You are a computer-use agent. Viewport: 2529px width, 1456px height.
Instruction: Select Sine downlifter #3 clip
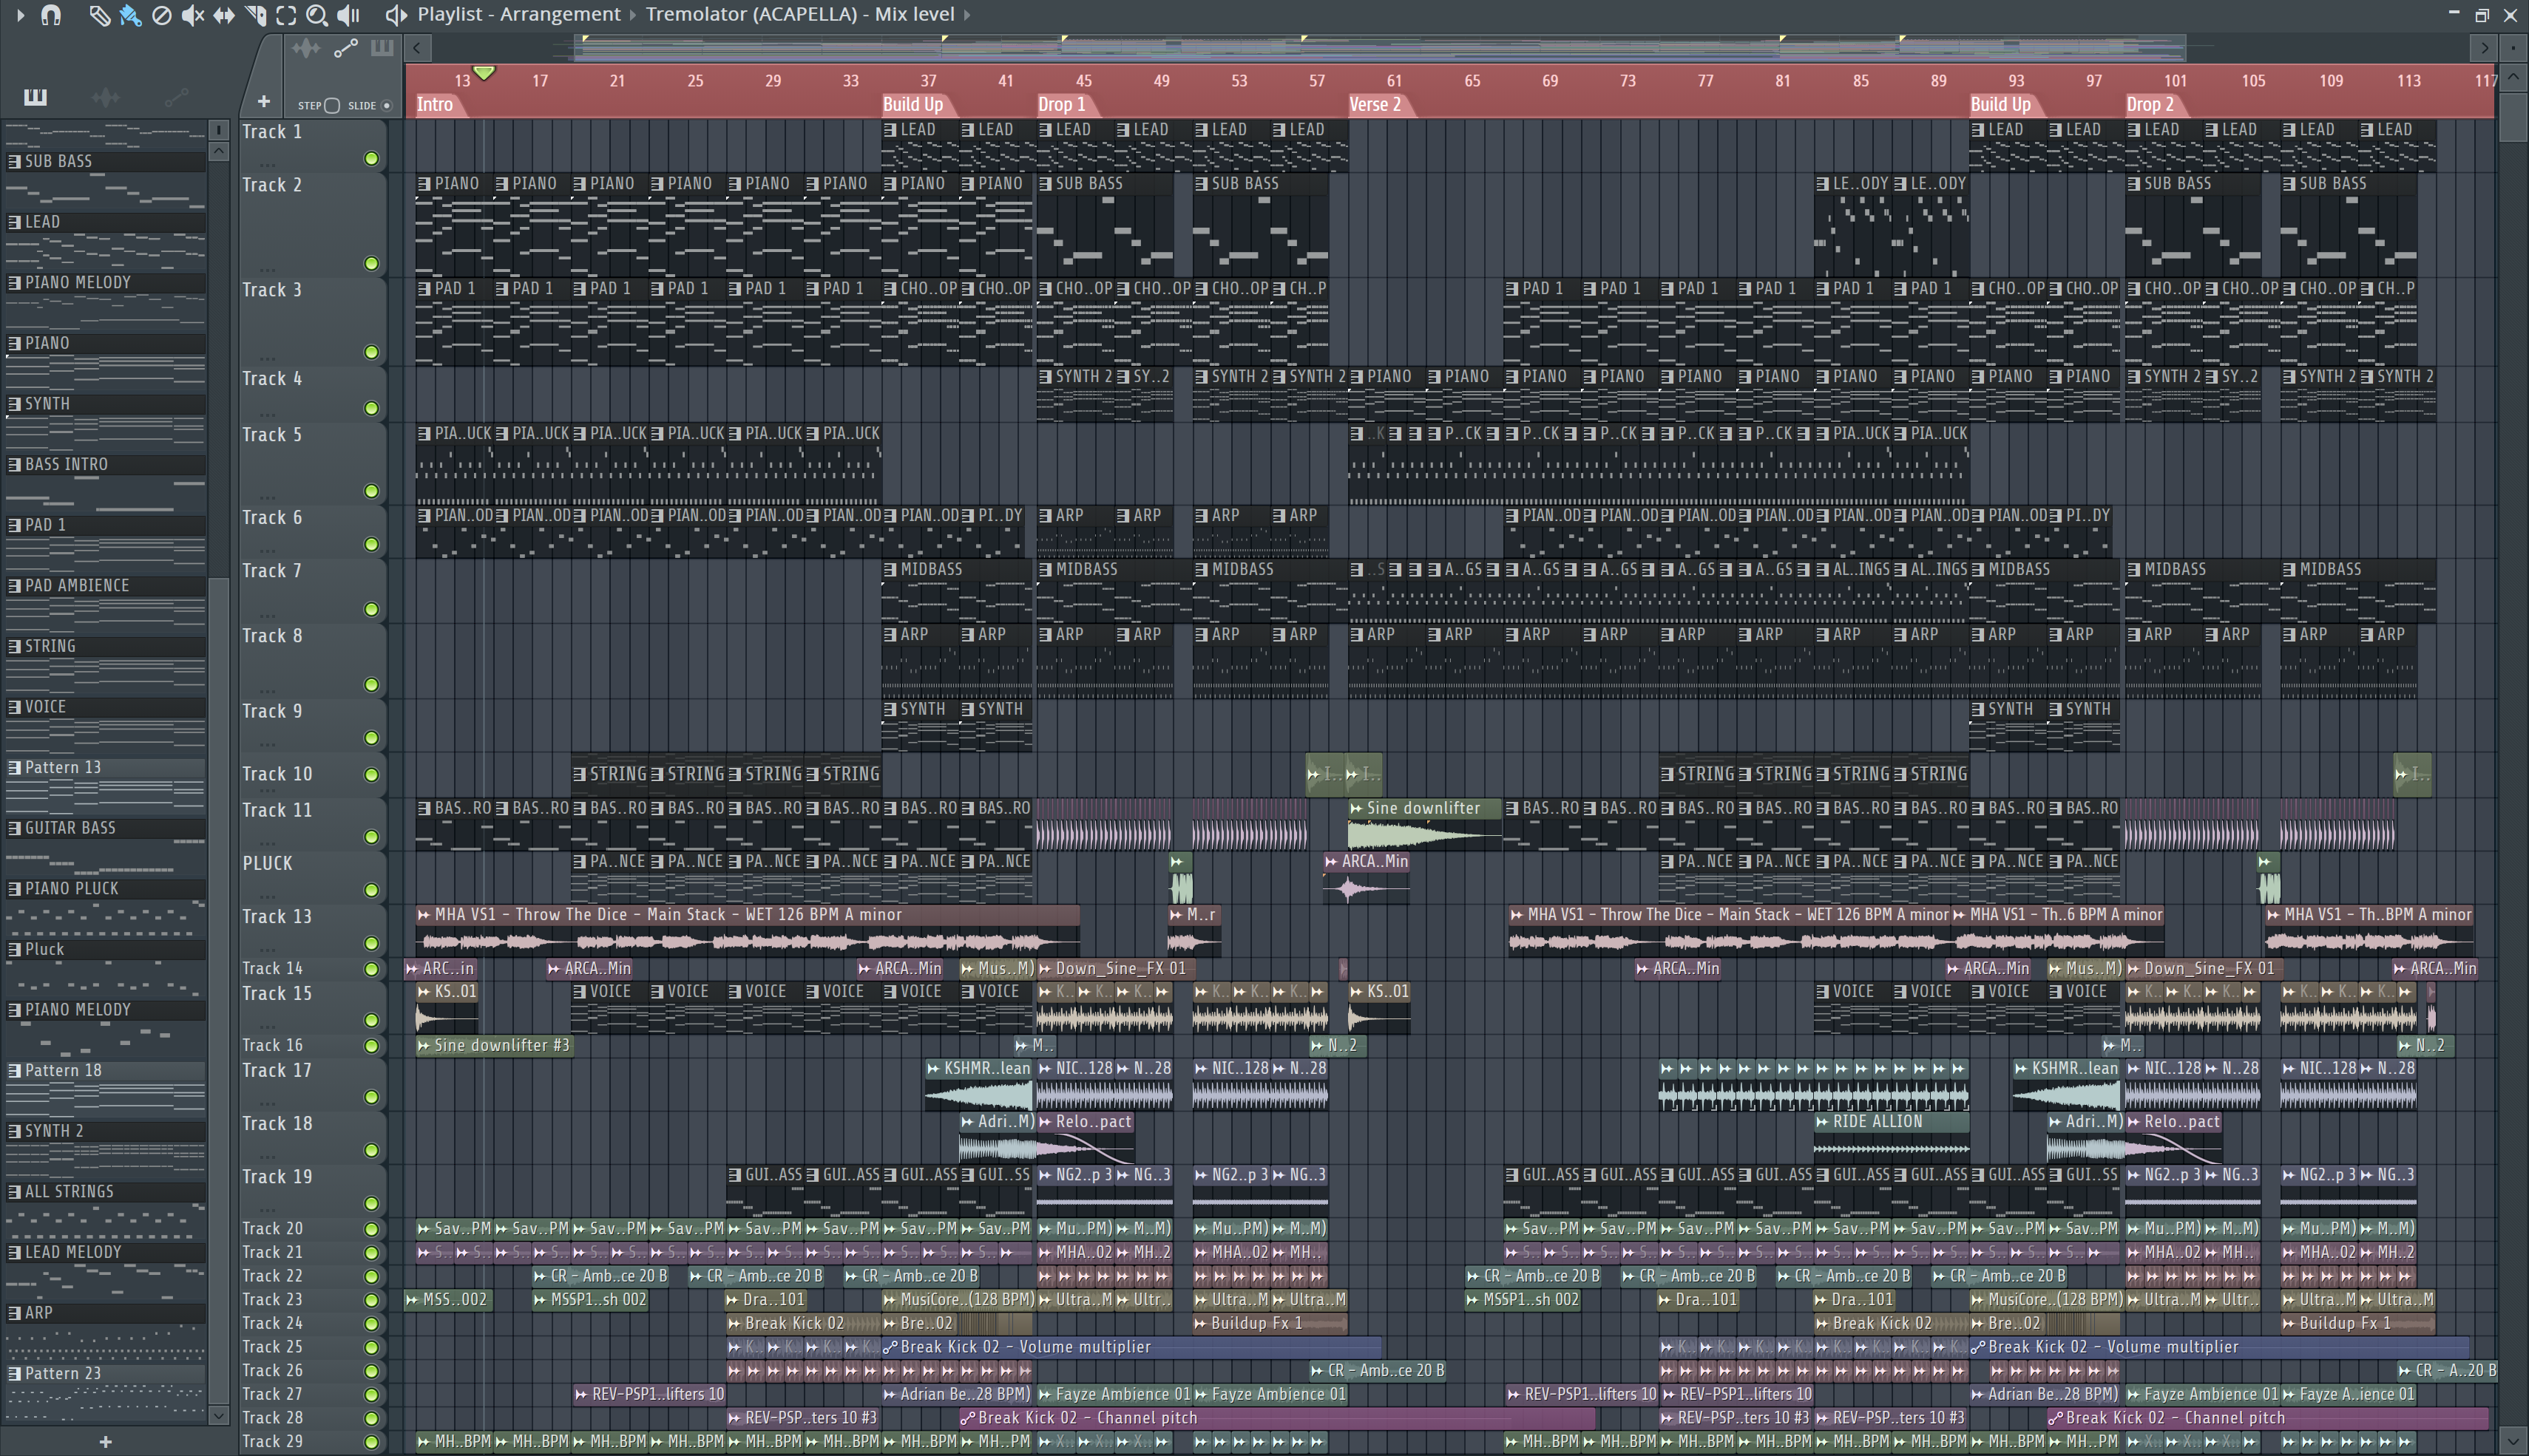[x=494, y=1045]
